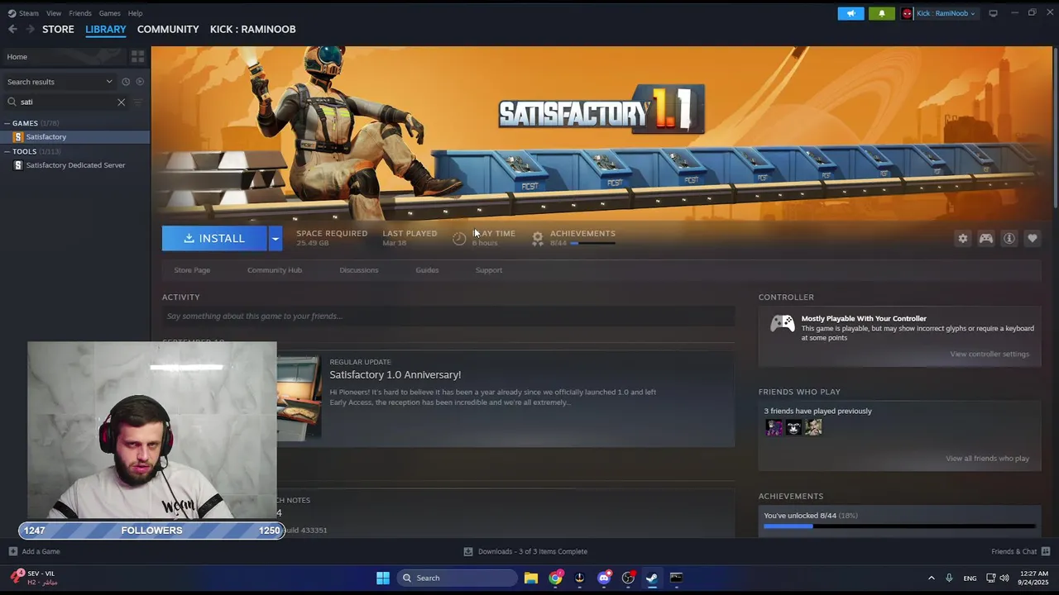Select Satisfactory Dedicated Server in tools list
1059x595 pixels.
[x=74, y=165]
